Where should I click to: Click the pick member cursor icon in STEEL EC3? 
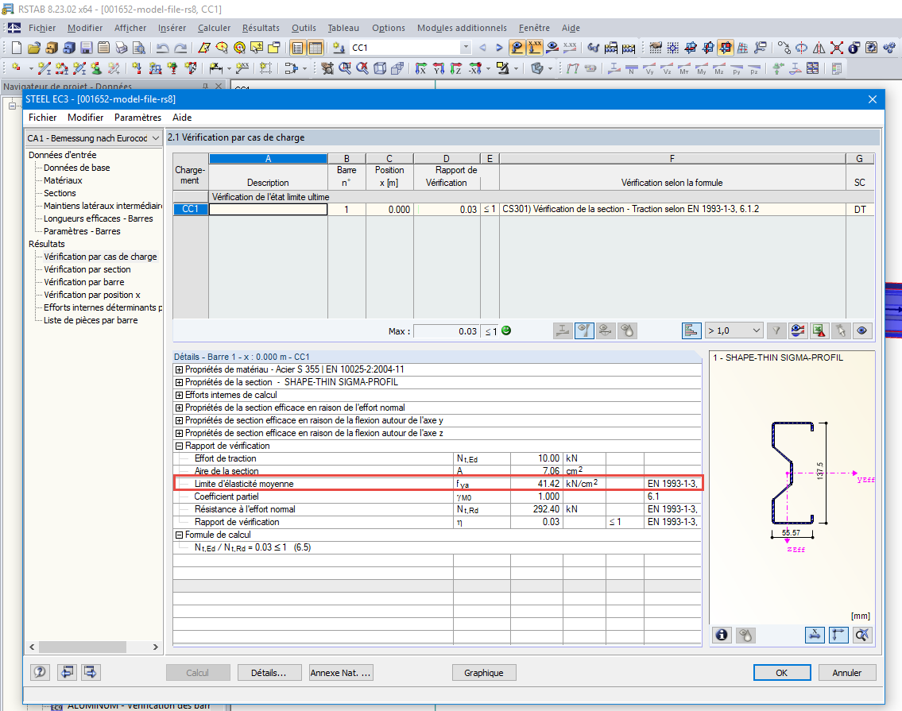point(841,330)
